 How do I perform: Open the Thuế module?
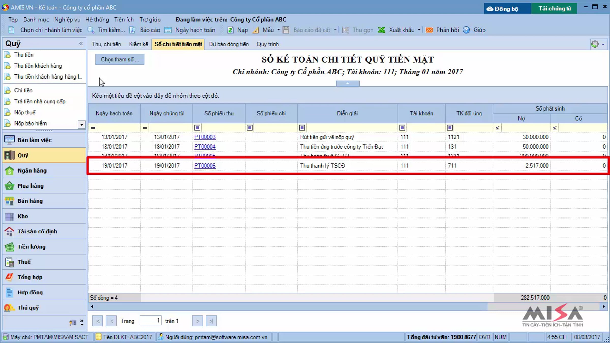[44, 262]
